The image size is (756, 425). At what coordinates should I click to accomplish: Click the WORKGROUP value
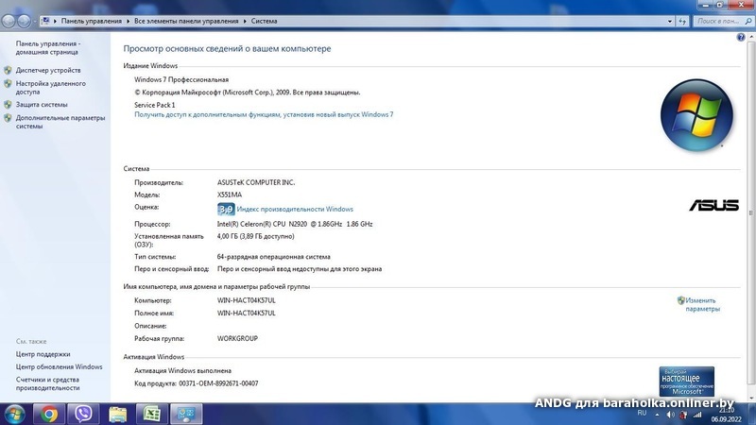(x=237, y=339)
